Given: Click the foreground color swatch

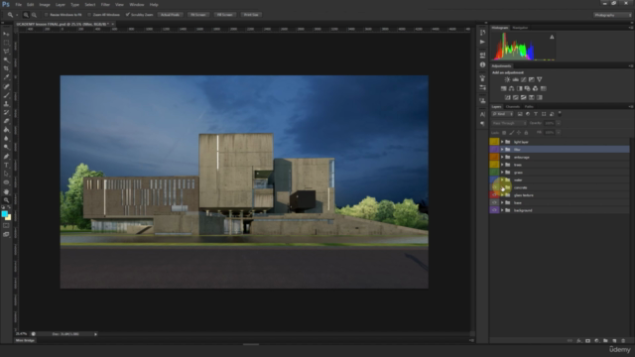Looking at the screenshot, I should [4, 214].
